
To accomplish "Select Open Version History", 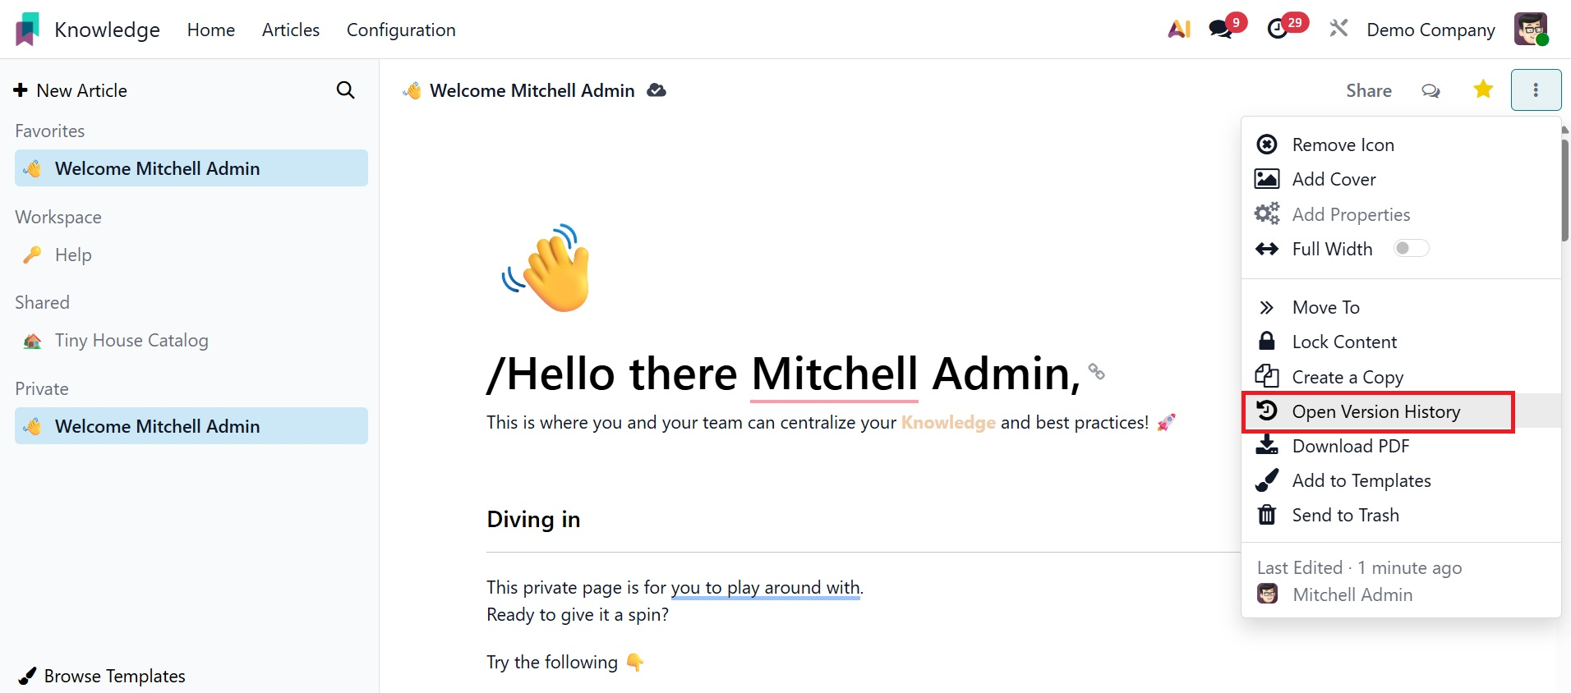I will click(x=1375, y=411).
